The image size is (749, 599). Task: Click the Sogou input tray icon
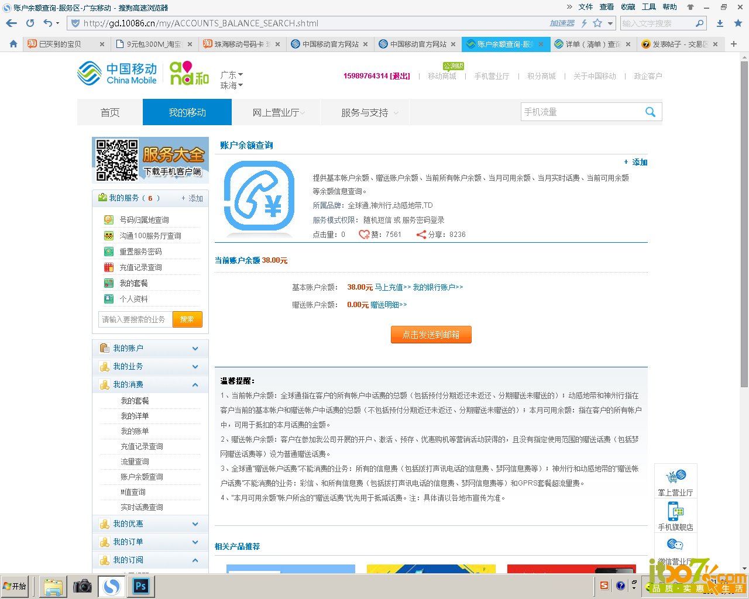[x=604, y=586]
